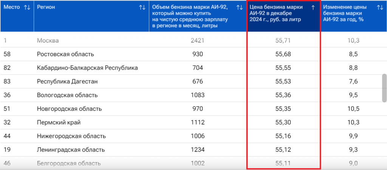Screen dimensions: 387x170
Task: Click the volume value 1083
Action: click(x=198, y=95)
